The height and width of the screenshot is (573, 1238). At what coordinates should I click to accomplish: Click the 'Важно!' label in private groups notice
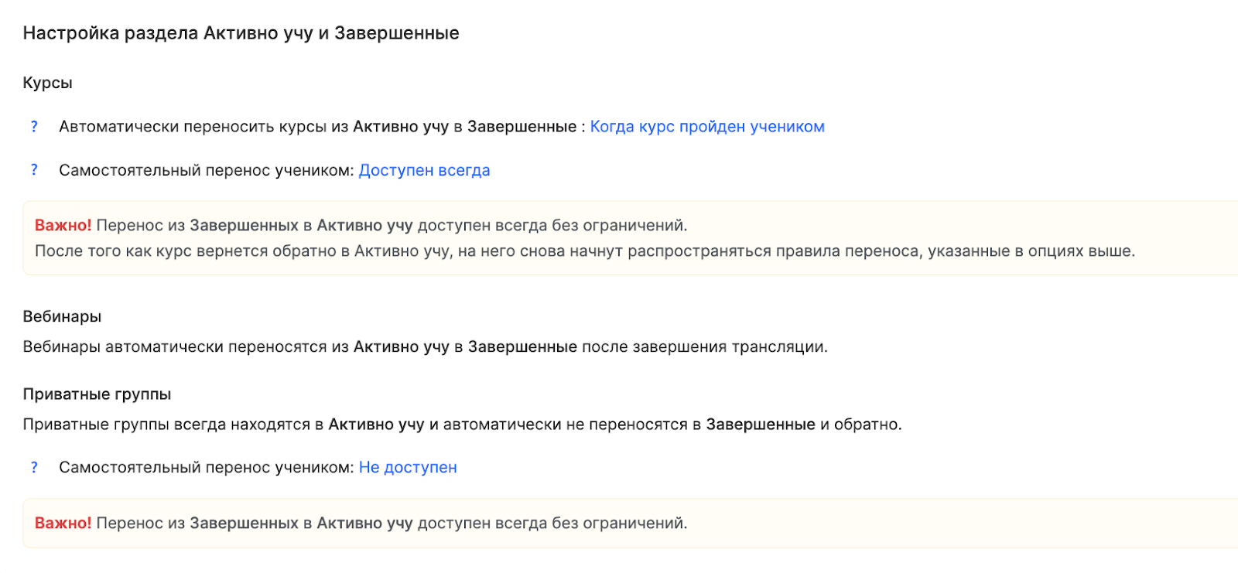[x=63, y=523]
